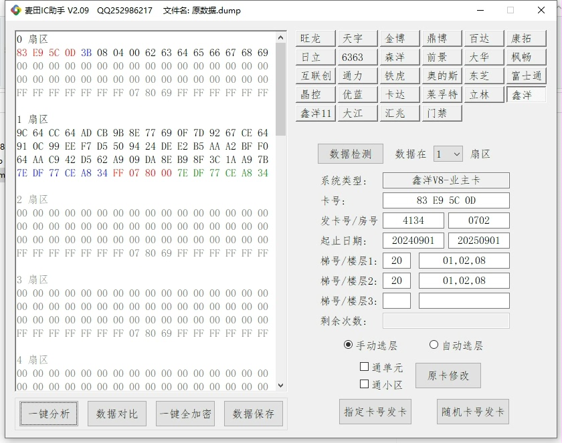Click the '0 扇区' header in hex dump
This screenshot has height=443, width=562.
32,39
